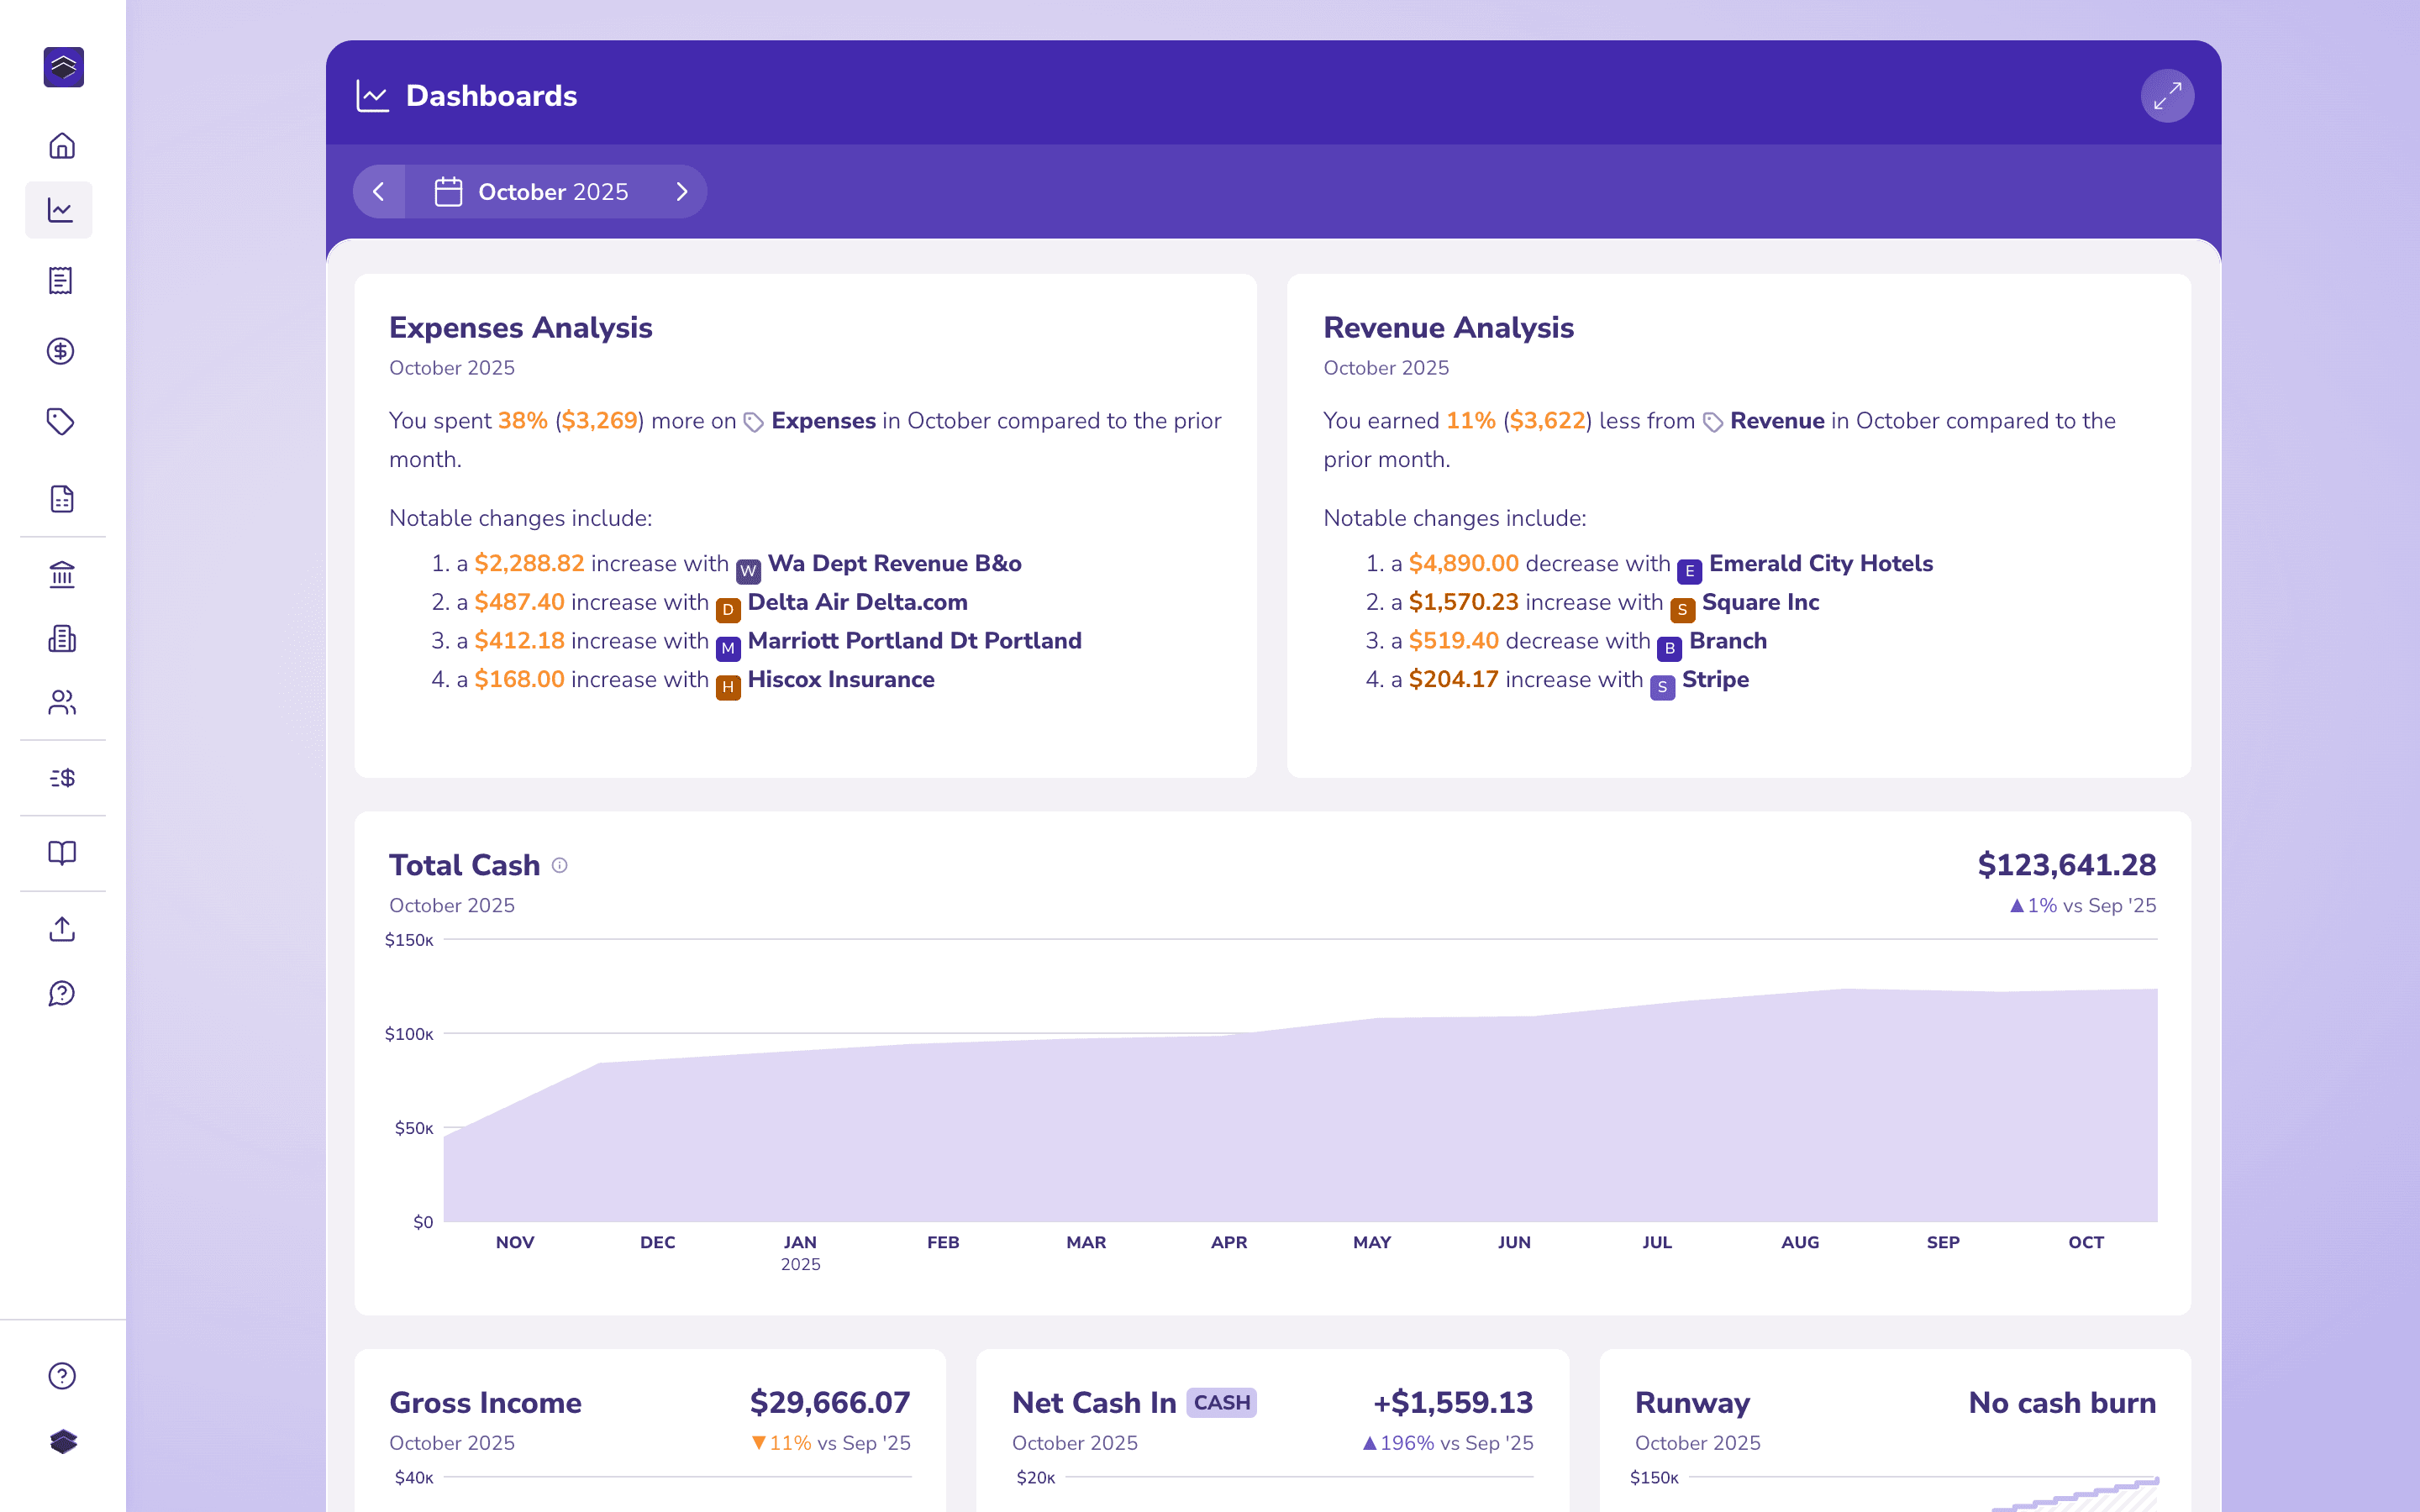Click the NOV label on cash chart
2420x1512 pixels.
pyautogui.click(x=515, y=1242)
